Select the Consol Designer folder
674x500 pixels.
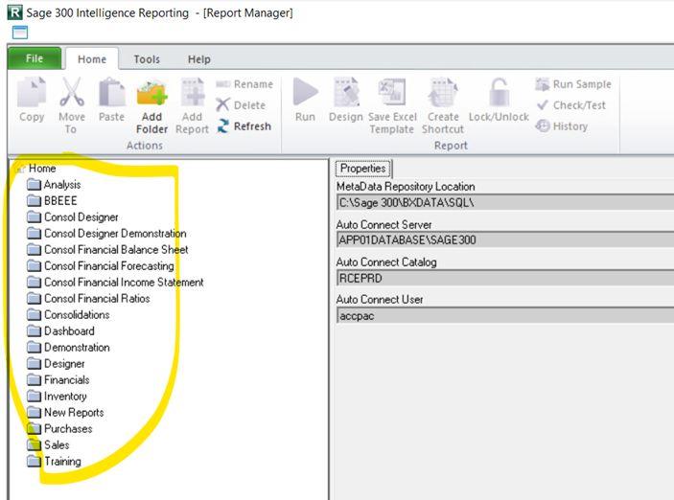point(73,216)
